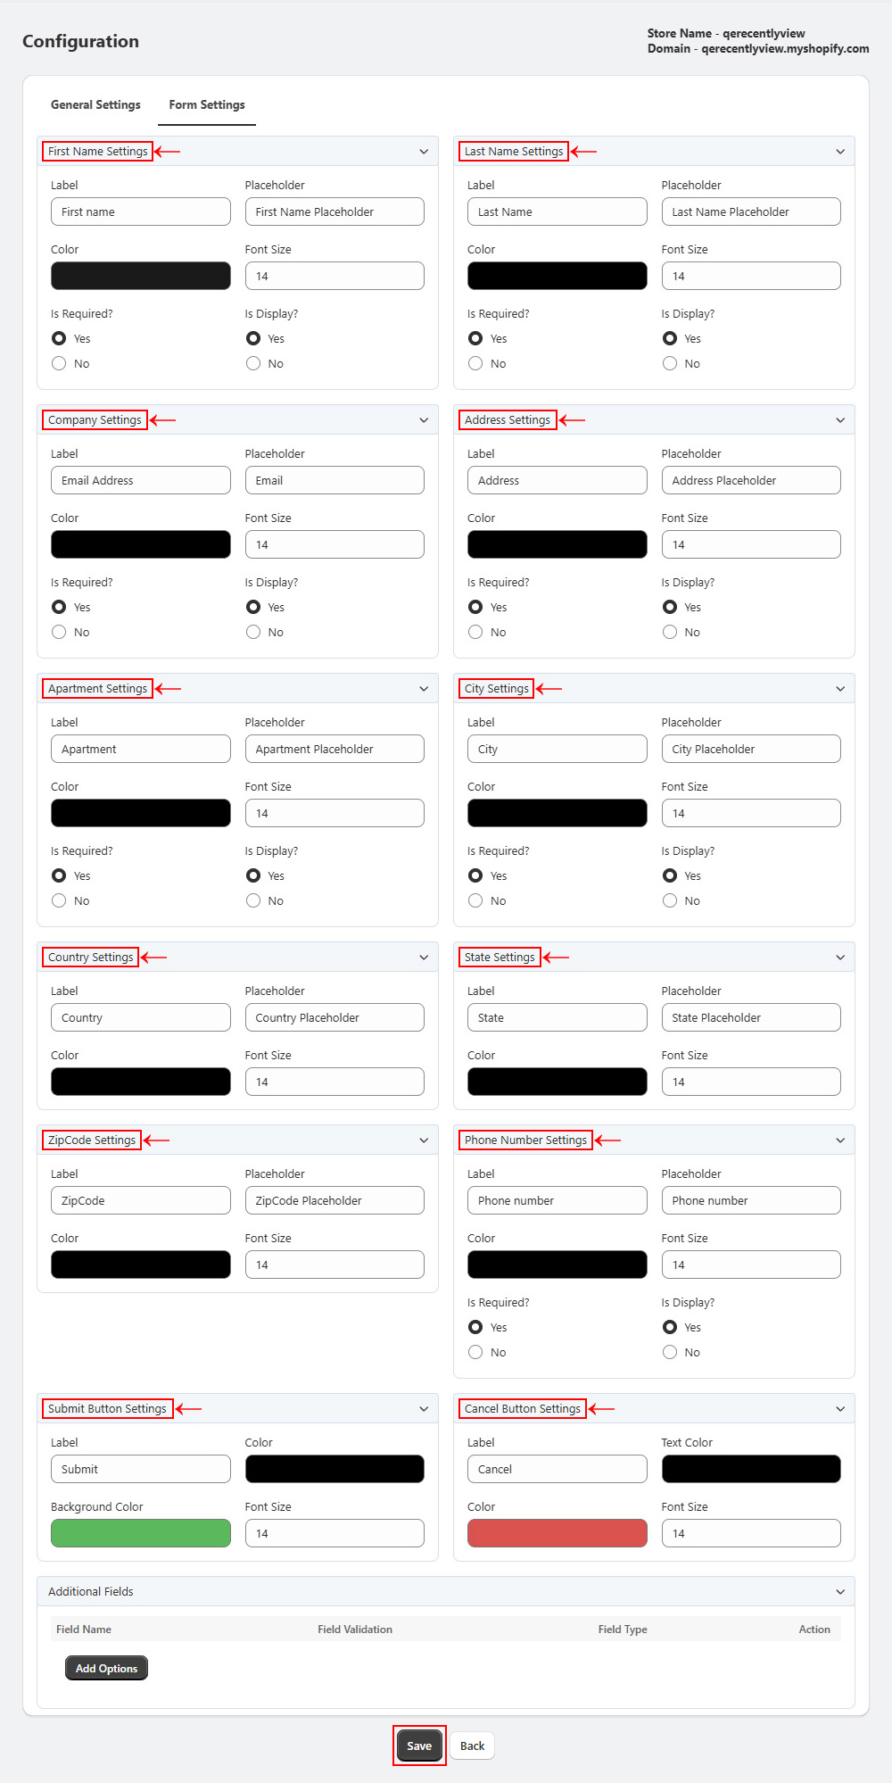Image resolution: width=892 pixels, height=1783 pixels.
Task: Set Last Name Is Display to No
Action: tap(670, 363)
